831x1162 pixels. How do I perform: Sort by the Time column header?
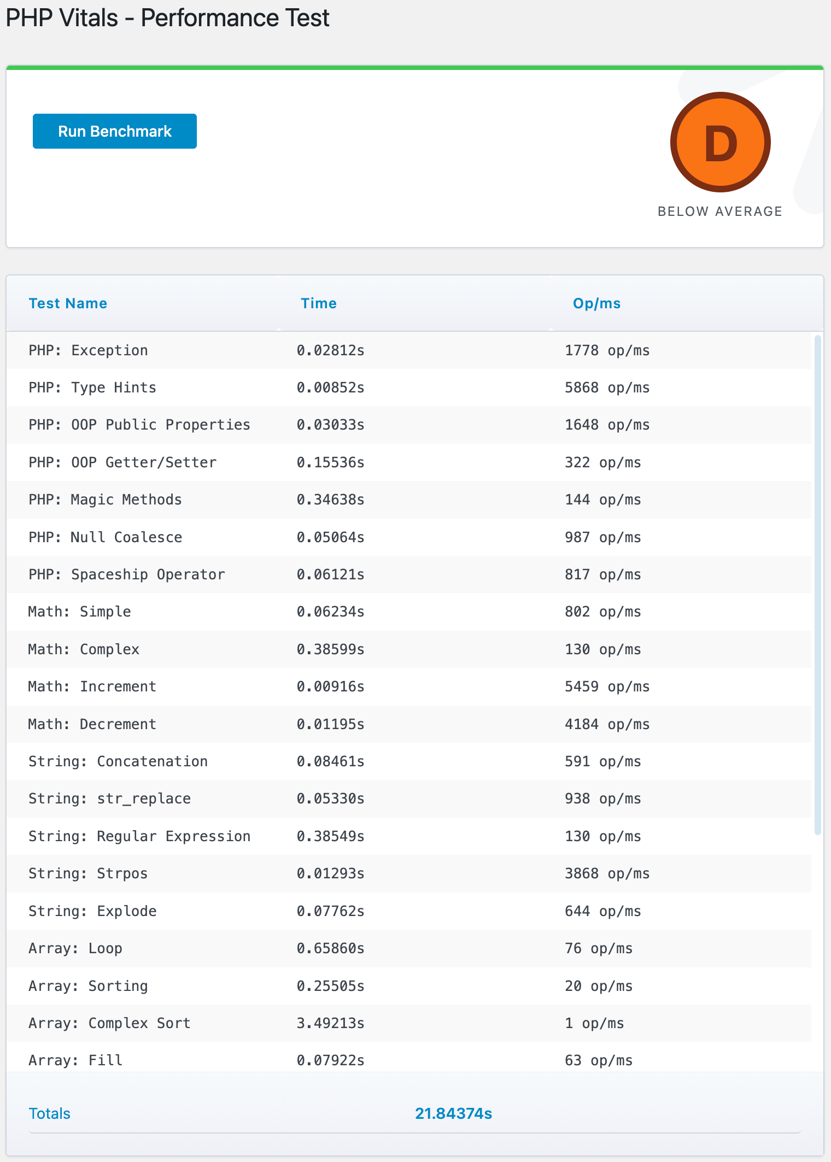(319, 303)
